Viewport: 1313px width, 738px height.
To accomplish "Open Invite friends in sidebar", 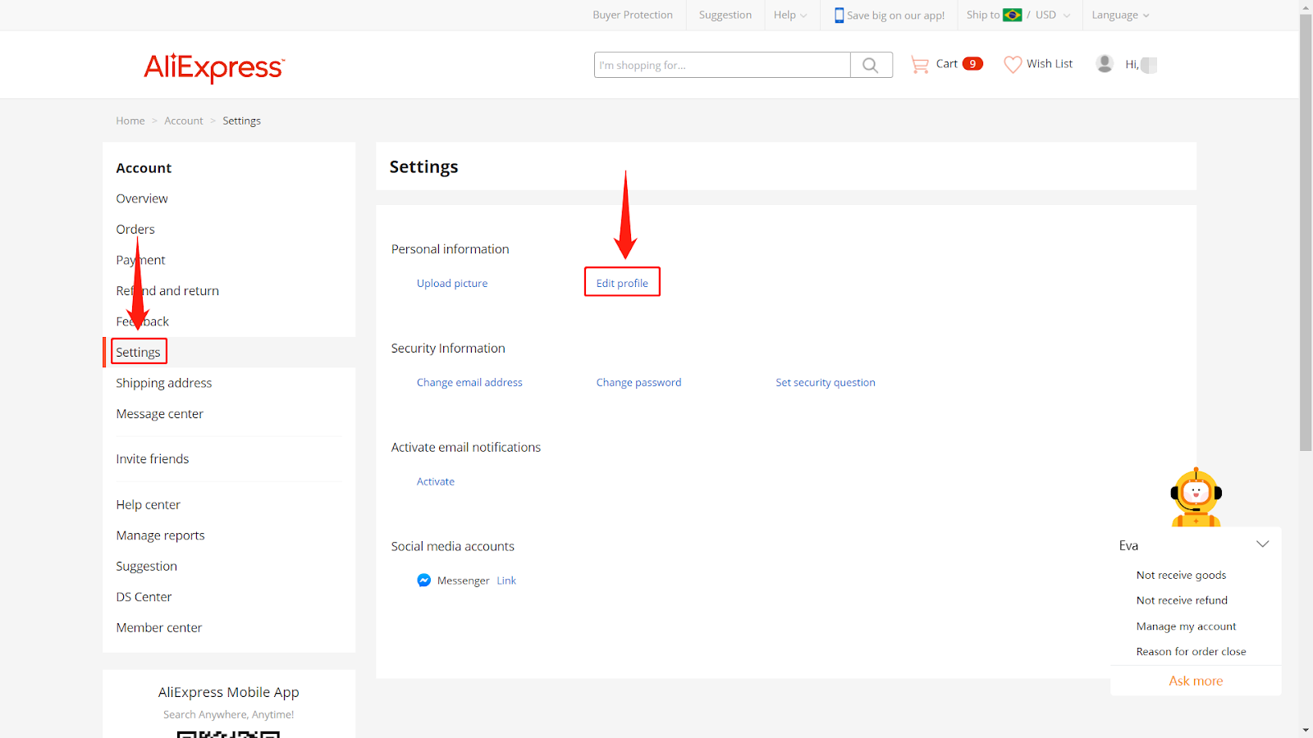I will pos(153,459).
